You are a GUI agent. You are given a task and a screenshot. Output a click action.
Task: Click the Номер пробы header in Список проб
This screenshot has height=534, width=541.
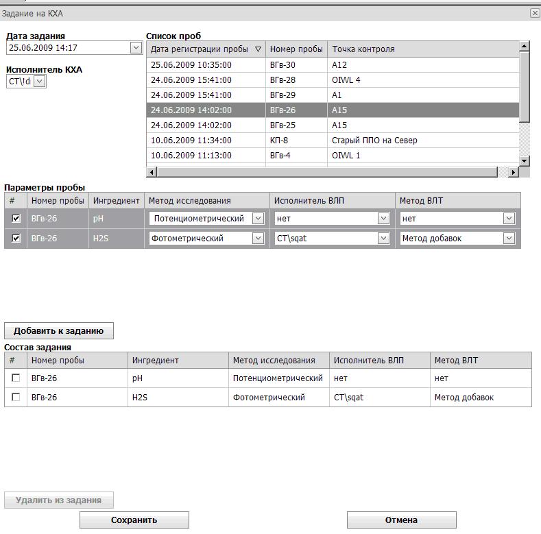point(296,49)
